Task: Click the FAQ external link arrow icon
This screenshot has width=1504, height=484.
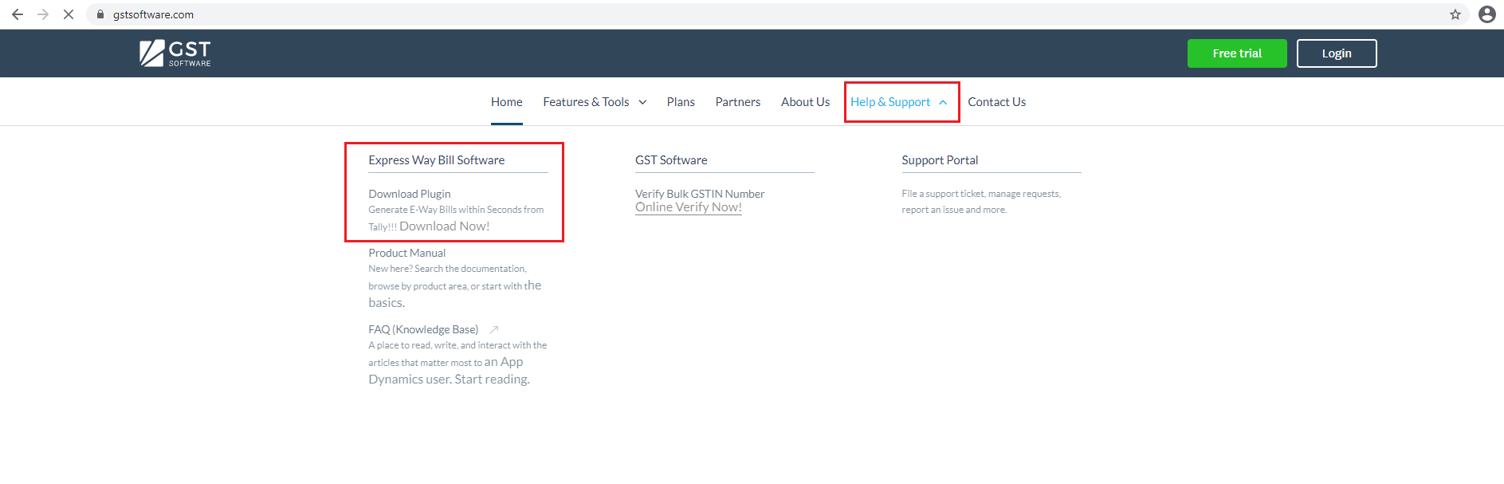Action: click(x=493, y=329)
